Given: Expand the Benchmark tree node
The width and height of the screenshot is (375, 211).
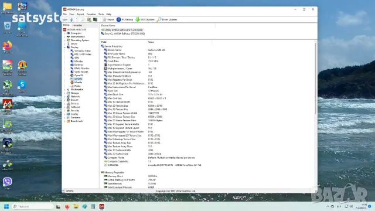Looking at the screenshot, I should pos(64,121).
